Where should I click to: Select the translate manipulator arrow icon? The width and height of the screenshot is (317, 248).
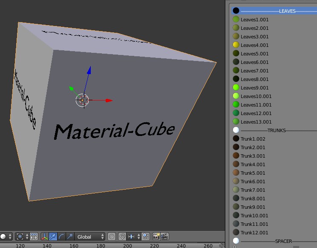pos(53,236)
